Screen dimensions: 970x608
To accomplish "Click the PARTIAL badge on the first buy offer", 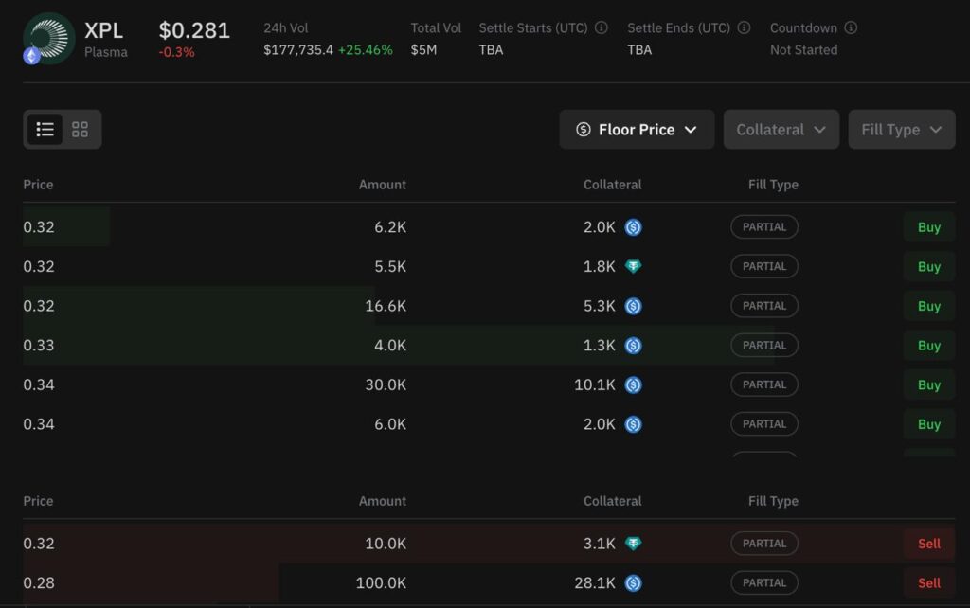I will [x=763, y=227].
